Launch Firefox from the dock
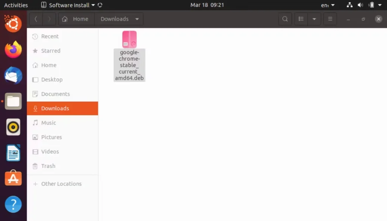The image size is (387, 221). click(x=13, y=49)
